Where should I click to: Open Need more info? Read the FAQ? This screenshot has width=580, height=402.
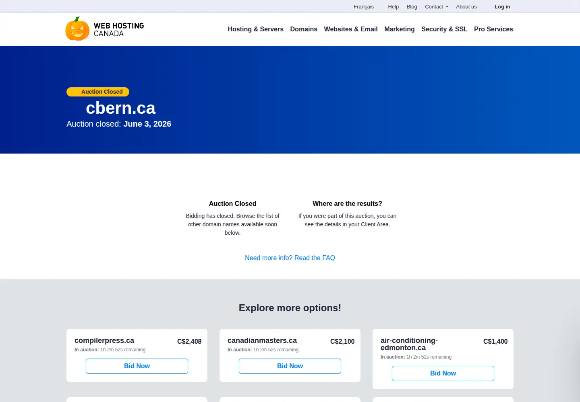(290, 258)
